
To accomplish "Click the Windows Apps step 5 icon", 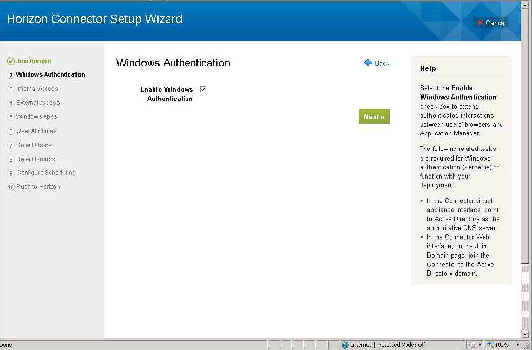I will click(x=11, y=117).
